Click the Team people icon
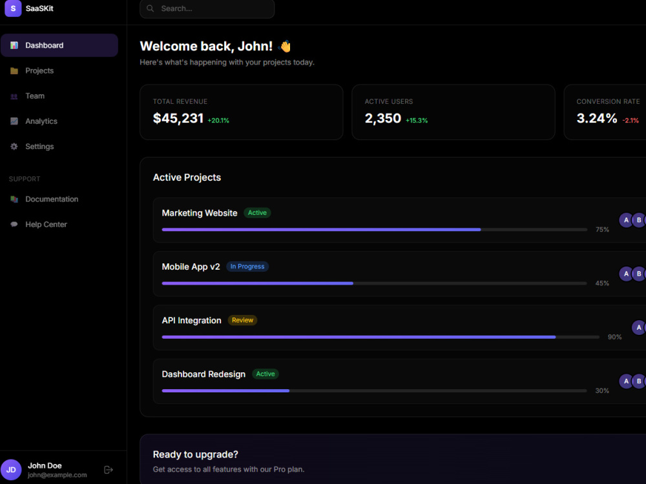The height and width of the screenshot is (484, 646). tap(14, 96)
